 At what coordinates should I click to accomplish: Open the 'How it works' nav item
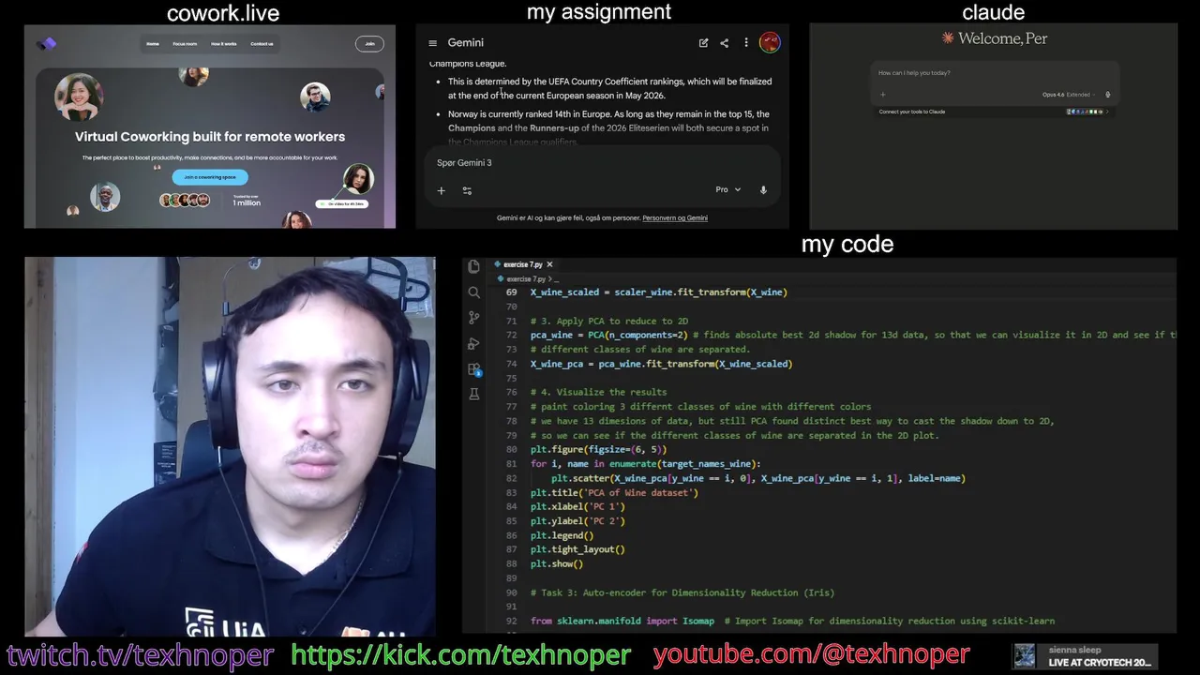point(224,44)
